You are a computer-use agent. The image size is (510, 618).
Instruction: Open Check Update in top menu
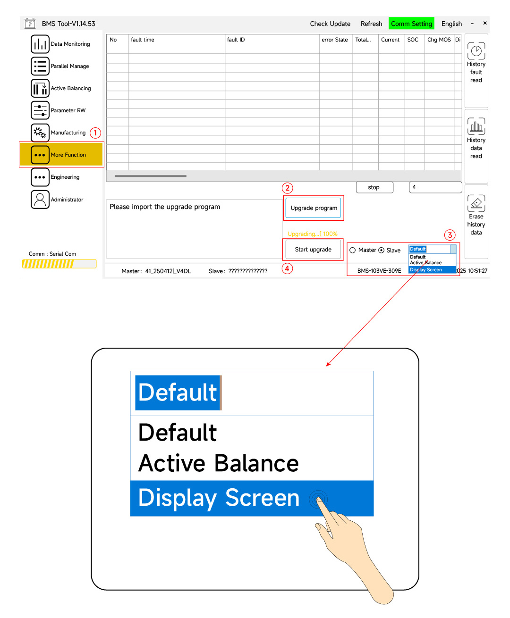[330, 24]
